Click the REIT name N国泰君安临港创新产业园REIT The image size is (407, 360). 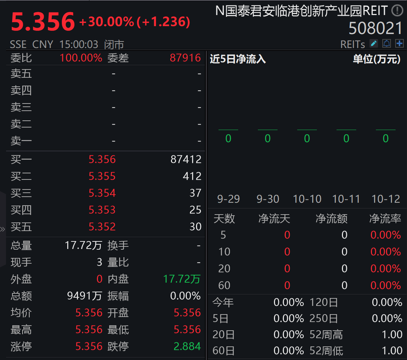(x=301, y=11)
